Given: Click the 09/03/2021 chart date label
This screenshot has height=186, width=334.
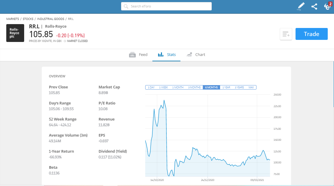Looking at the screenshot, I should point(257,180).
